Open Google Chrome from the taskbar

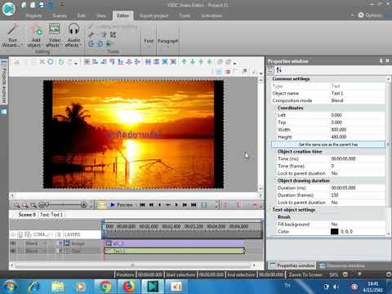click(x=105, y=287)
